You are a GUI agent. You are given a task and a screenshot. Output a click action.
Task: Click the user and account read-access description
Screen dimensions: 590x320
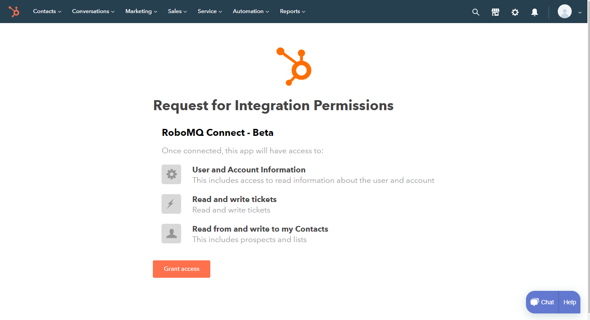coord(314,180)
